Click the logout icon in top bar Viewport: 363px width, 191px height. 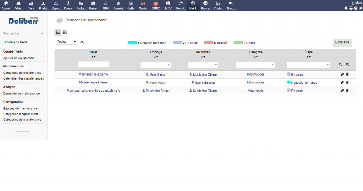[x=360, y=8]
